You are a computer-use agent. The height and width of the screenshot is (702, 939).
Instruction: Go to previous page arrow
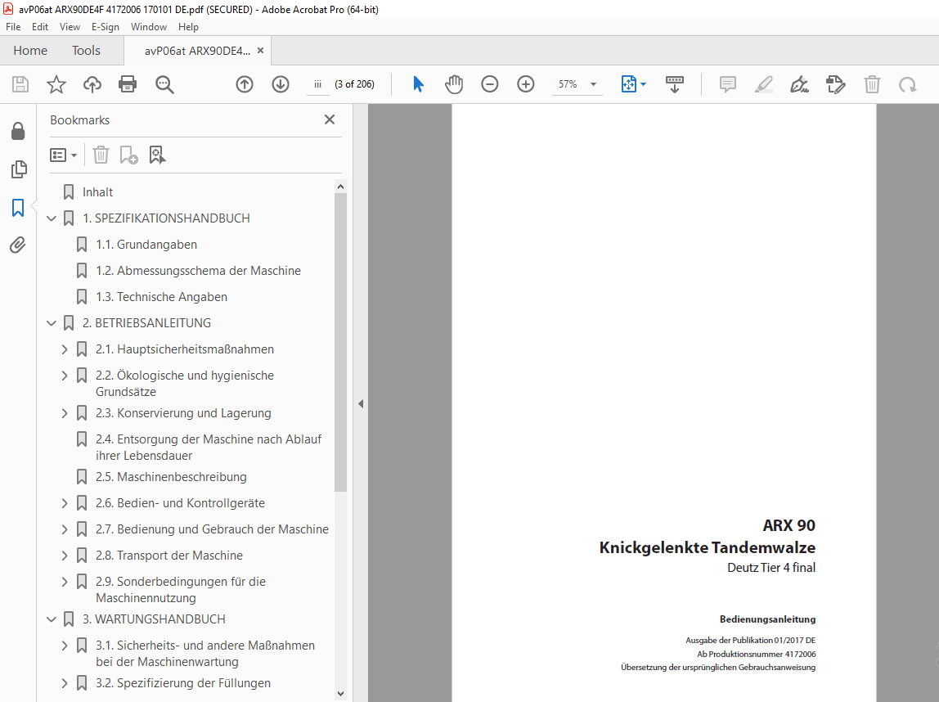245,84
